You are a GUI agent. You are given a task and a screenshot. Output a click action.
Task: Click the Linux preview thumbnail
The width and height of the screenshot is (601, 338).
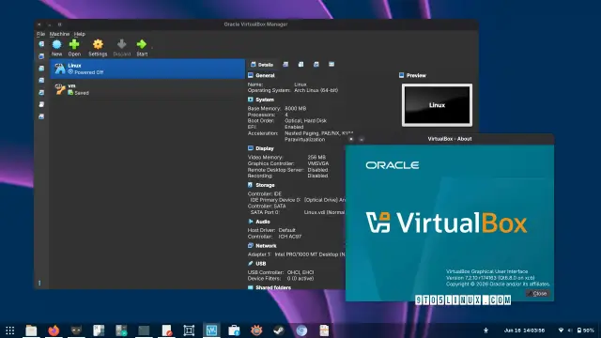(437, 105)
